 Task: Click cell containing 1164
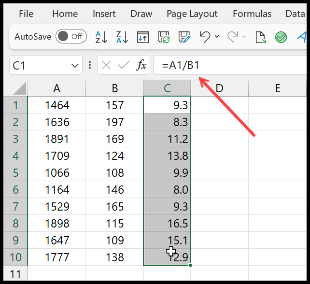pos(57,189)
